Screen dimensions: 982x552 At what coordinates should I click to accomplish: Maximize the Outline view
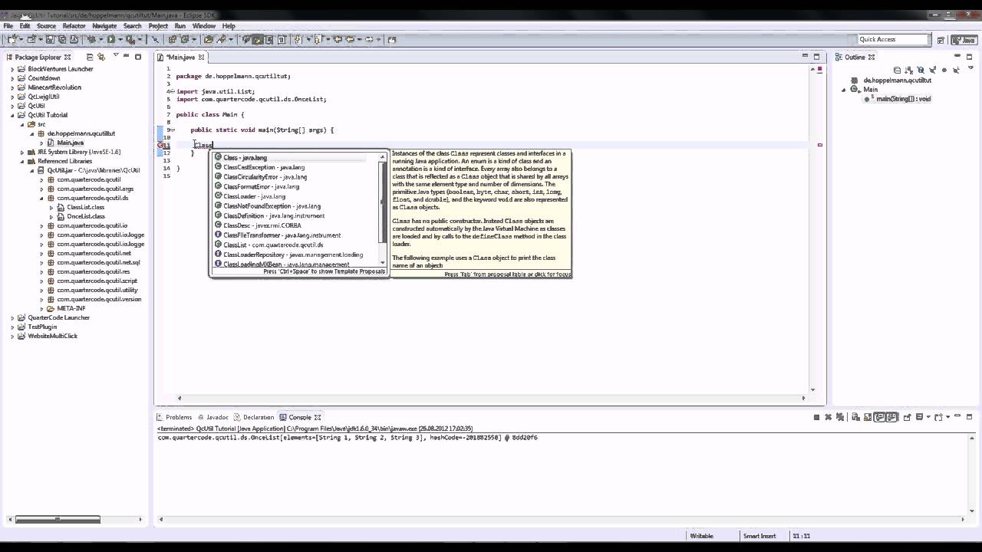[x=969, y=57]
